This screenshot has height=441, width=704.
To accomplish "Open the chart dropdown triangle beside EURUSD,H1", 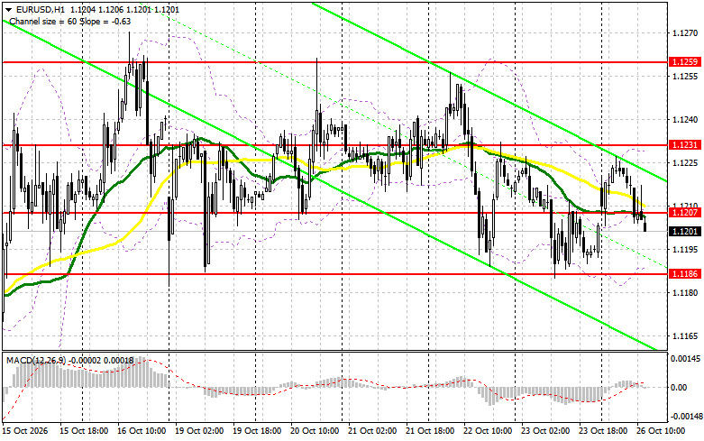I will pos(8,9).
